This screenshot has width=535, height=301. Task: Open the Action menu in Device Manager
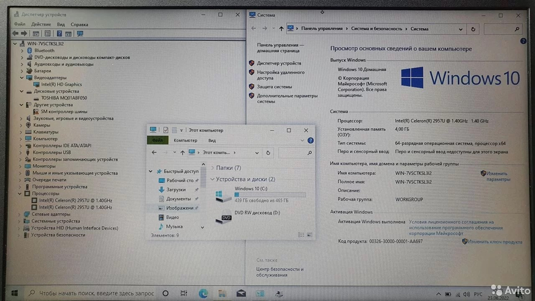coord(41,24)
